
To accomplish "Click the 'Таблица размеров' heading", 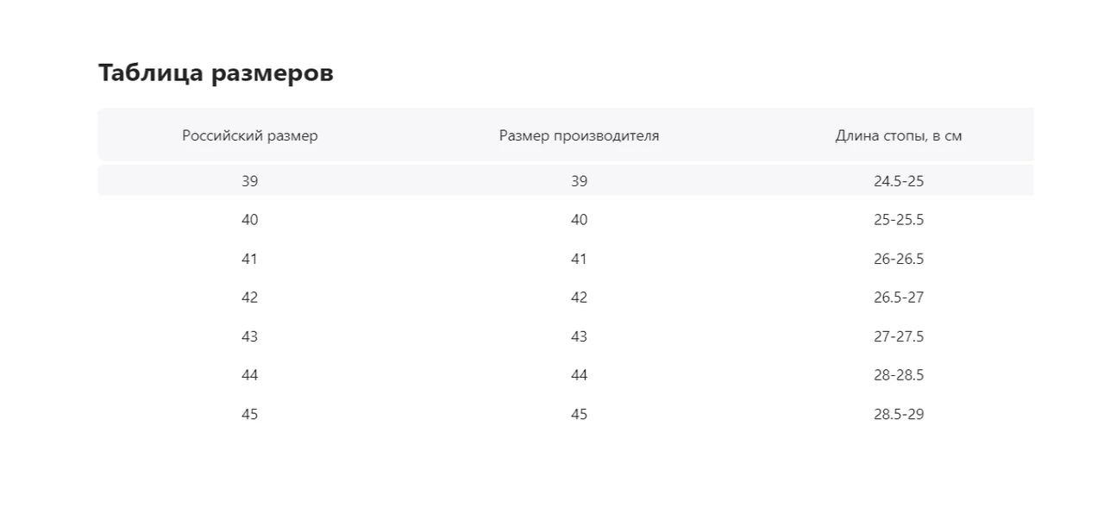I will coord(216,73).
